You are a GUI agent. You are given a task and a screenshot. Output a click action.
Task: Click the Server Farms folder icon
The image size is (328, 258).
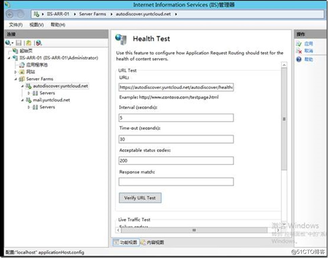pos(22,79)
